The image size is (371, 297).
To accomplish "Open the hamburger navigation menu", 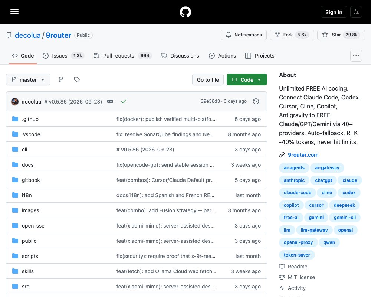I will coord(14,12).
